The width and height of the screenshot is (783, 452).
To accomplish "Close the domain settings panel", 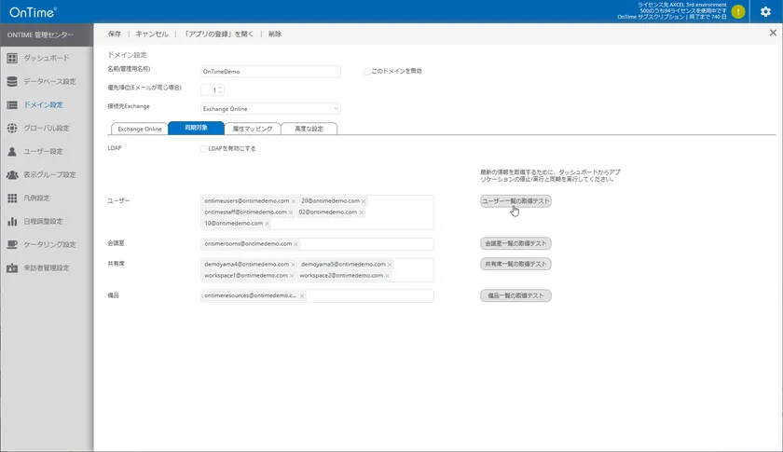I will [x=772, y=33].
